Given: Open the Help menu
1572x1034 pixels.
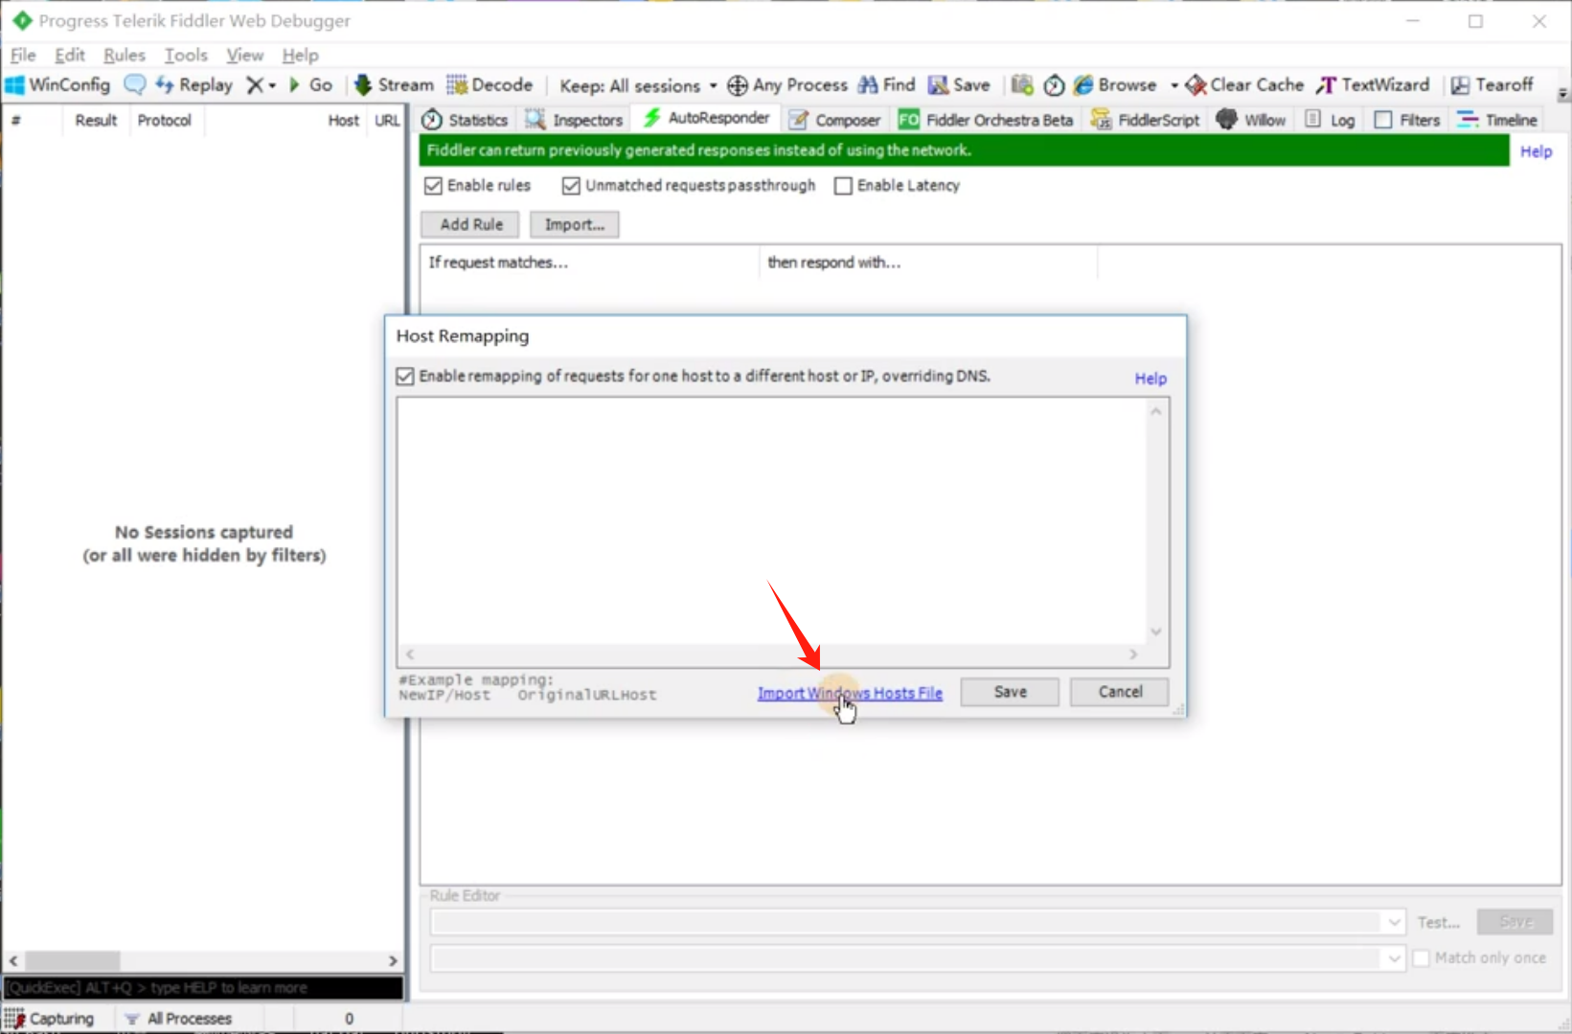Looking at the screenshot, I should (x=300, y=56).
